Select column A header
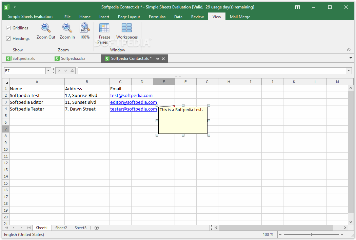This screenshot has height=240, width=356. coord(37,82)
